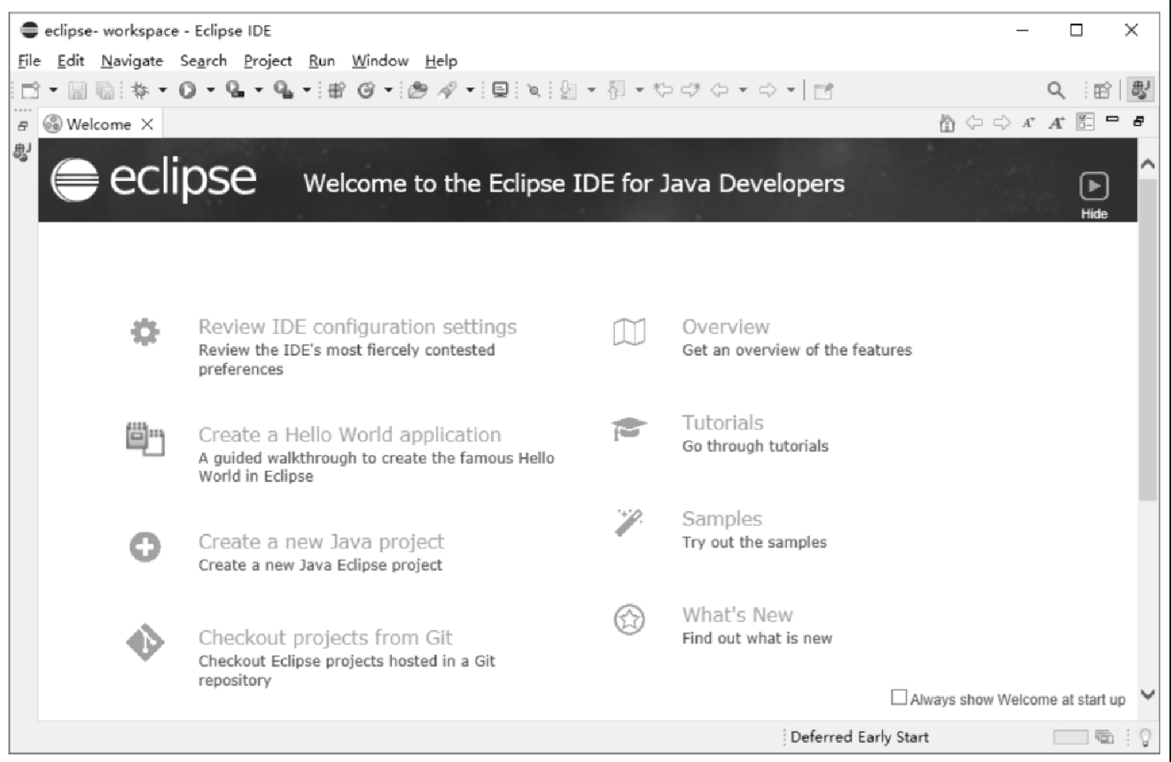Expand the Run dropdown arrow
1171x762 pixels.
coord(210,91)
